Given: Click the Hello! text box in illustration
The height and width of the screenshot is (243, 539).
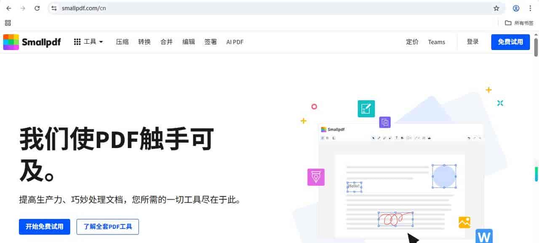Looking at the screenshot, I should coord(354,187).
